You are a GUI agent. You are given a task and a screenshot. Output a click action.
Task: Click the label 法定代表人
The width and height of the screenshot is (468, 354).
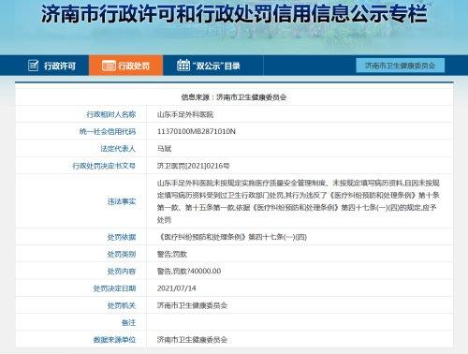click(118, 149)
